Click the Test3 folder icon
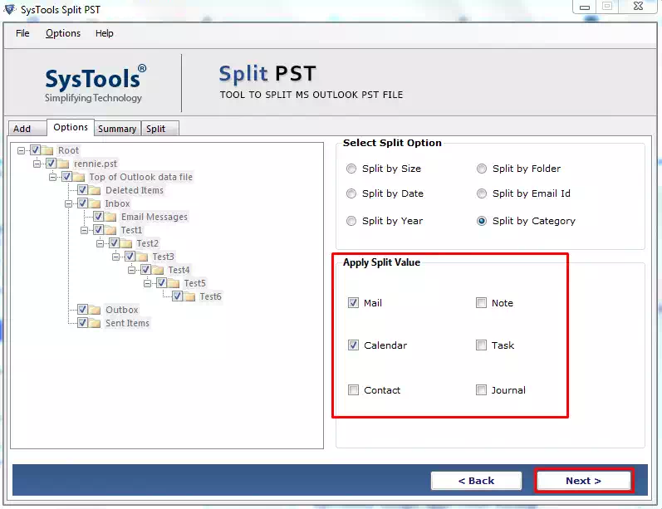This screenshot has width=662, height=509. pos(142,257)
